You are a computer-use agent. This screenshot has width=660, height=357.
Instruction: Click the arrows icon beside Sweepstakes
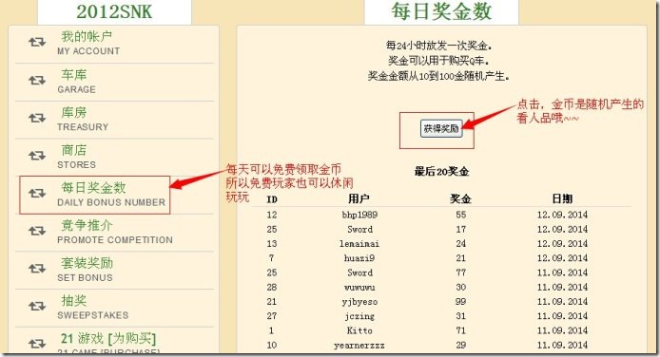click(x=37, y=306)
